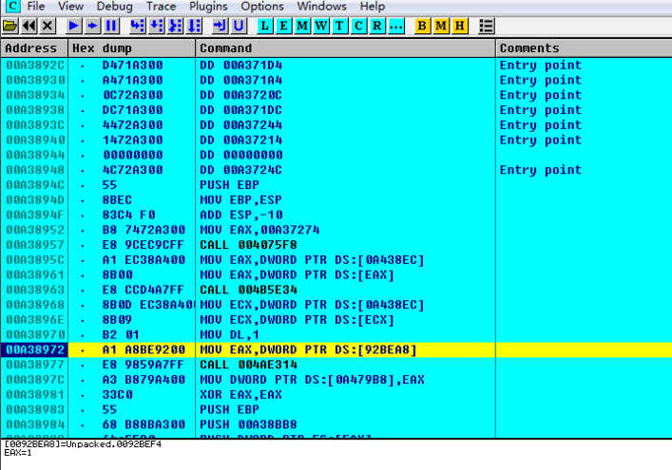Viewport: 672px width, 470px height.
Task: Click the Comments column header
Action: 584,47
